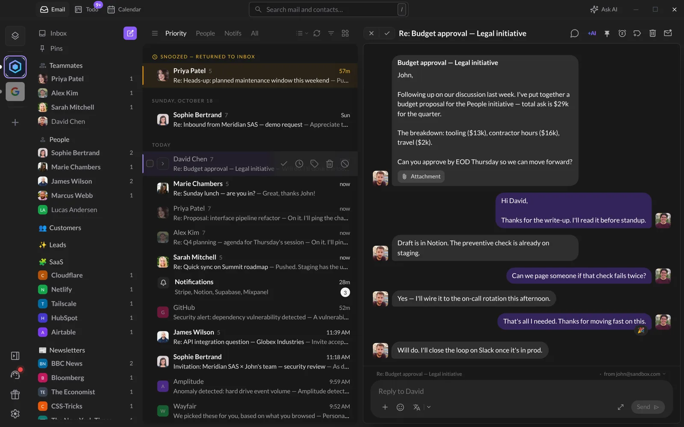
Task: Open the gift icon in left rail
Action: [15, 395]
